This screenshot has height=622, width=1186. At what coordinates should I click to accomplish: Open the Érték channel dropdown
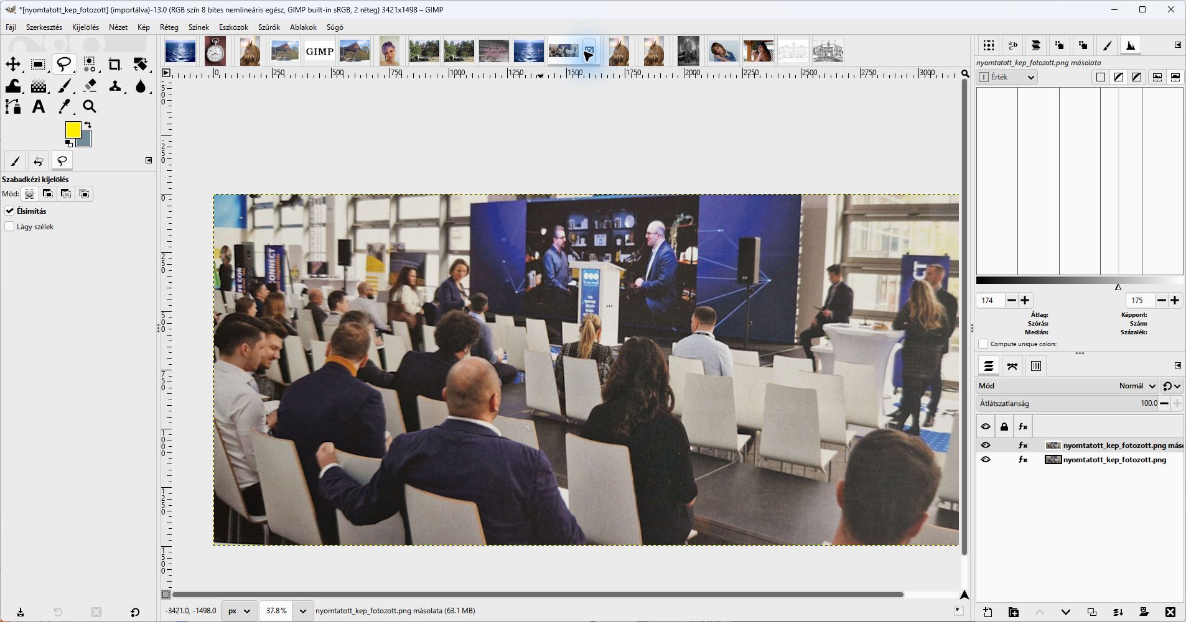tap(1007, 77)
